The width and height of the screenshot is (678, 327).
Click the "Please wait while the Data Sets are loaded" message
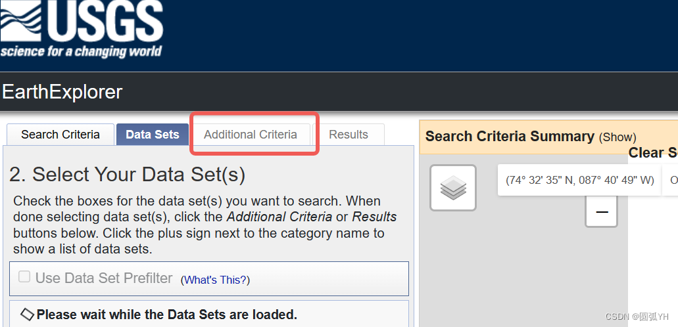tap(167, 315)
